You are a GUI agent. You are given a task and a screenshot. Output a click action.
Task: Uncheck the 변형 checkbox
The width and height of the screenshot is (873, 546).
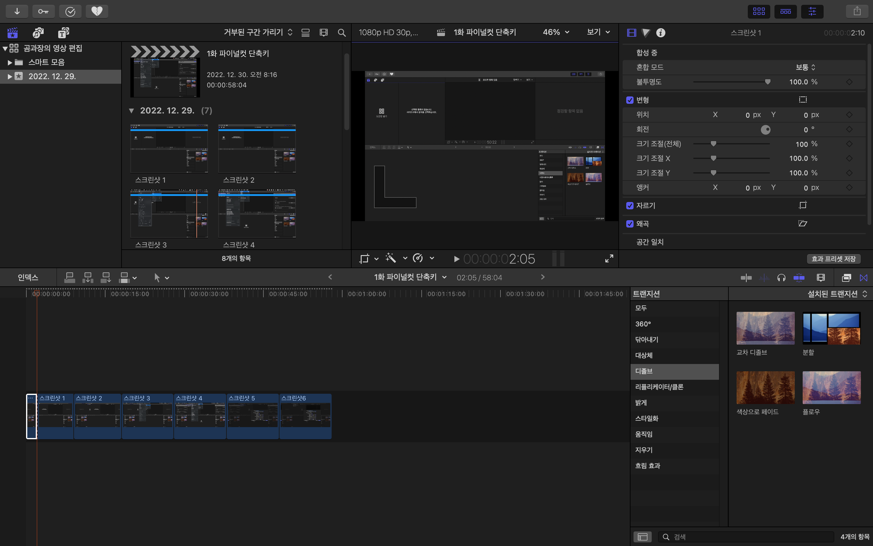(x=630, y=100)
